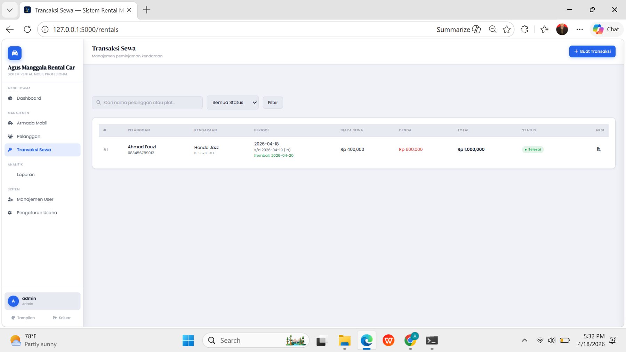The image size is (626, 352).
Task: Open Manajemen User in the sidebar
Action: [x=35, y=199]
